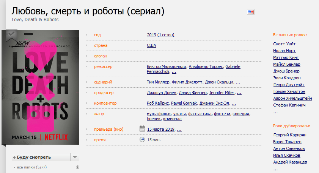The width and height of the screenshot is (319, 173).
Task: Open the криминал genre link
Action: [x=172, y=119]
